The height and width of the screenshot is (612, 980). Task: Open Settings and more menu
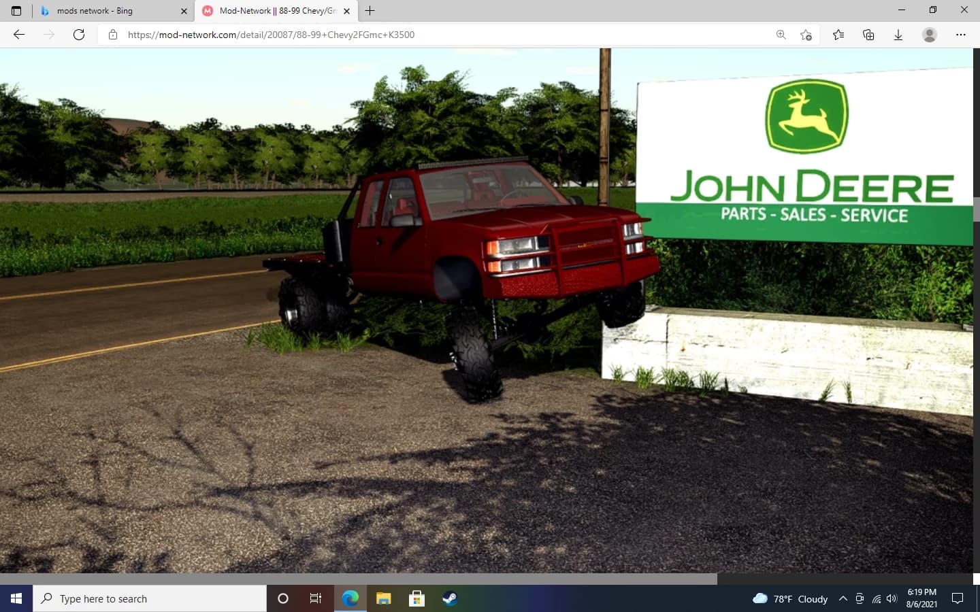point(961,35)
